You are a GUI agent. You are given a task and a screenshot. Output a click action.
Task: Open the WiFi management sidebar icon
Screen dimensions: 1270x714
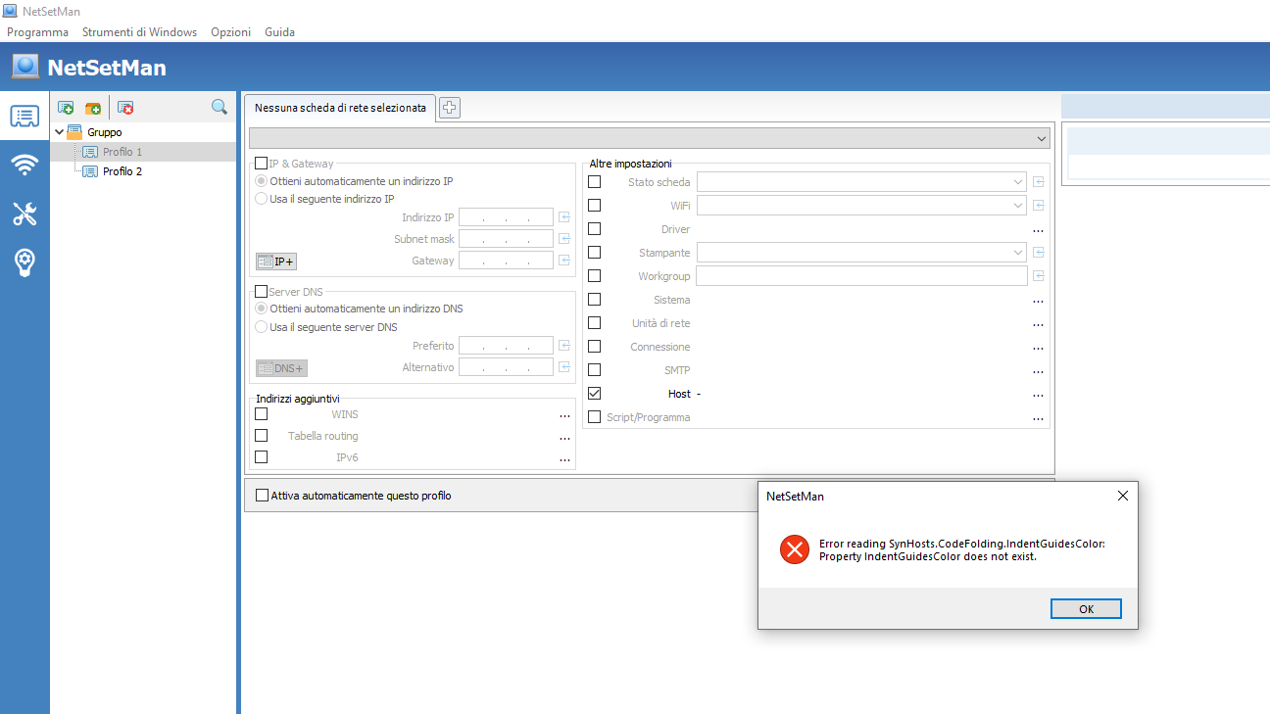tap(24, 165)
